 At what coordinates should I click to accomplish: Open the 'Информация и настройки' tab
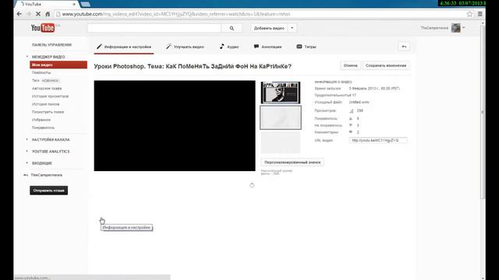coord(124,47)
